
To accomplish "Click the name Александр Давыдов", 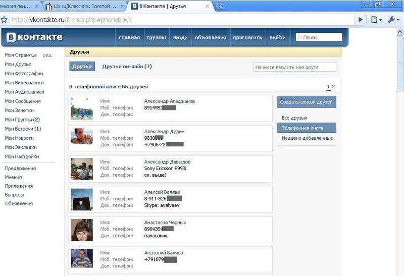I will click(x=167, y=162).
